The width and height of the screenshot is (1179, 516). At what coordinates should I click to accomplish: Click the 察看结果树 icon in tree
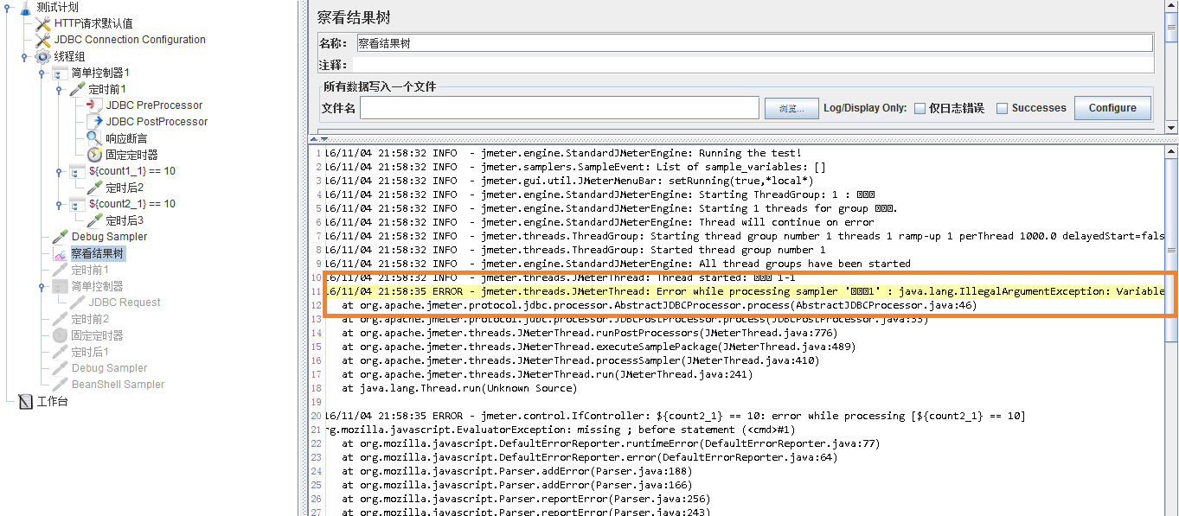[61, 252]
